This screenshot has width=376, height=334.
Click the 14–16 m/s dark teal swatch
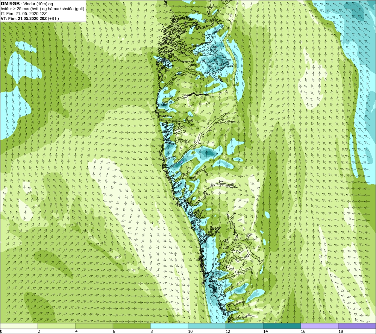tap(282, 326)
